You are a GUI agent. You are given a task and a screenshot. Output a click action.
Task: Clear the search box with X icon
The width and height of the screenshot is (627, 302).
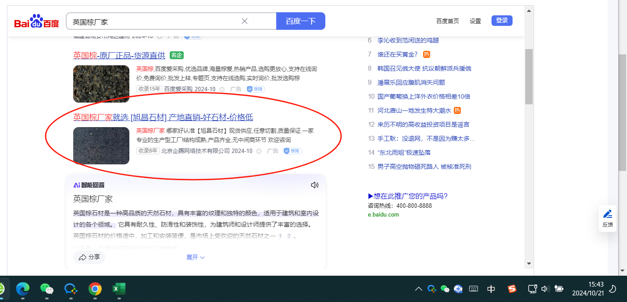[x=245, y=21]
